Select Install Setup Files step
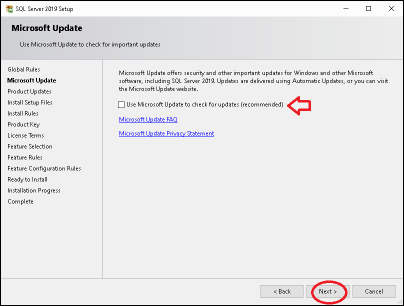The image size is (404, 306). coord(30,102)
